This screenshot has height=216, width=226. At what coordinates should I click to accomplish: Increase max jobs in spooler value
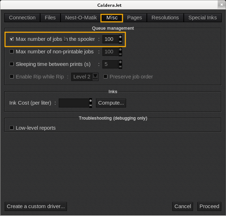[120, 37]
